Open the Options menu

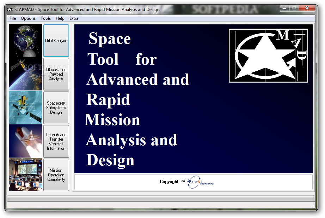tap(28, 18)
